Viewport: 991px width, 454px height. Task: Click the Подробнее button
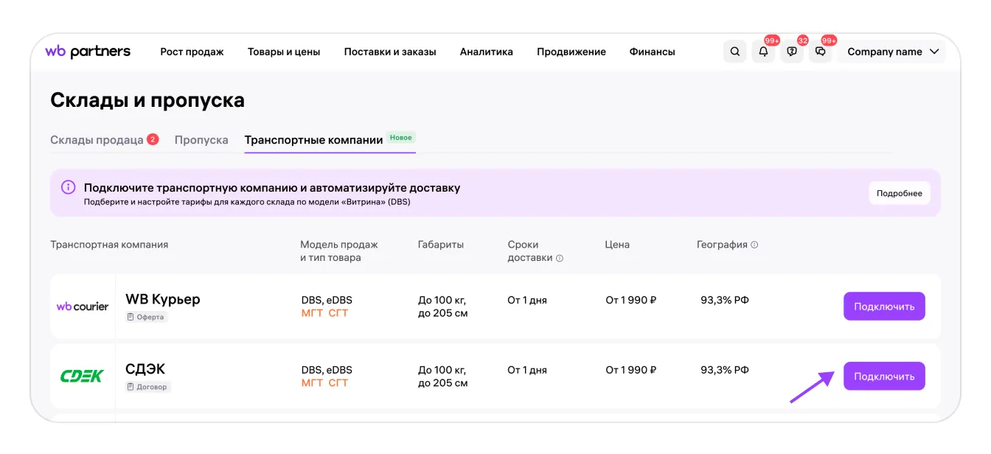pos(900,193)
